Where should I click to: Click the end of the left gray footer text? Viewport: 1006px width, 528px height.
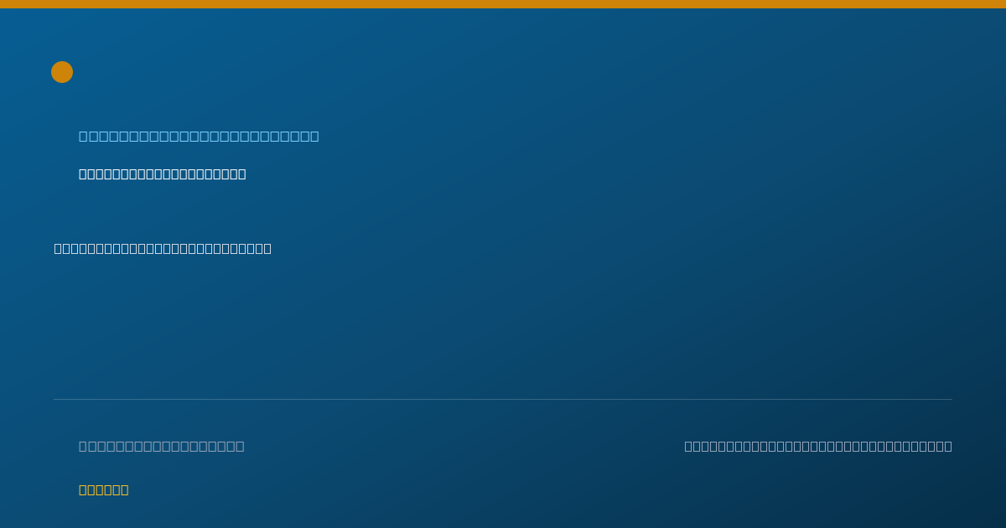(x=240, y=446)
